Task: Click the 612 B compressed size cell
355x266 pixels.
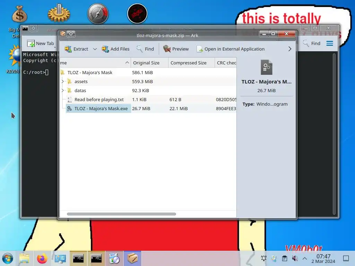Action: coord(175,99)
